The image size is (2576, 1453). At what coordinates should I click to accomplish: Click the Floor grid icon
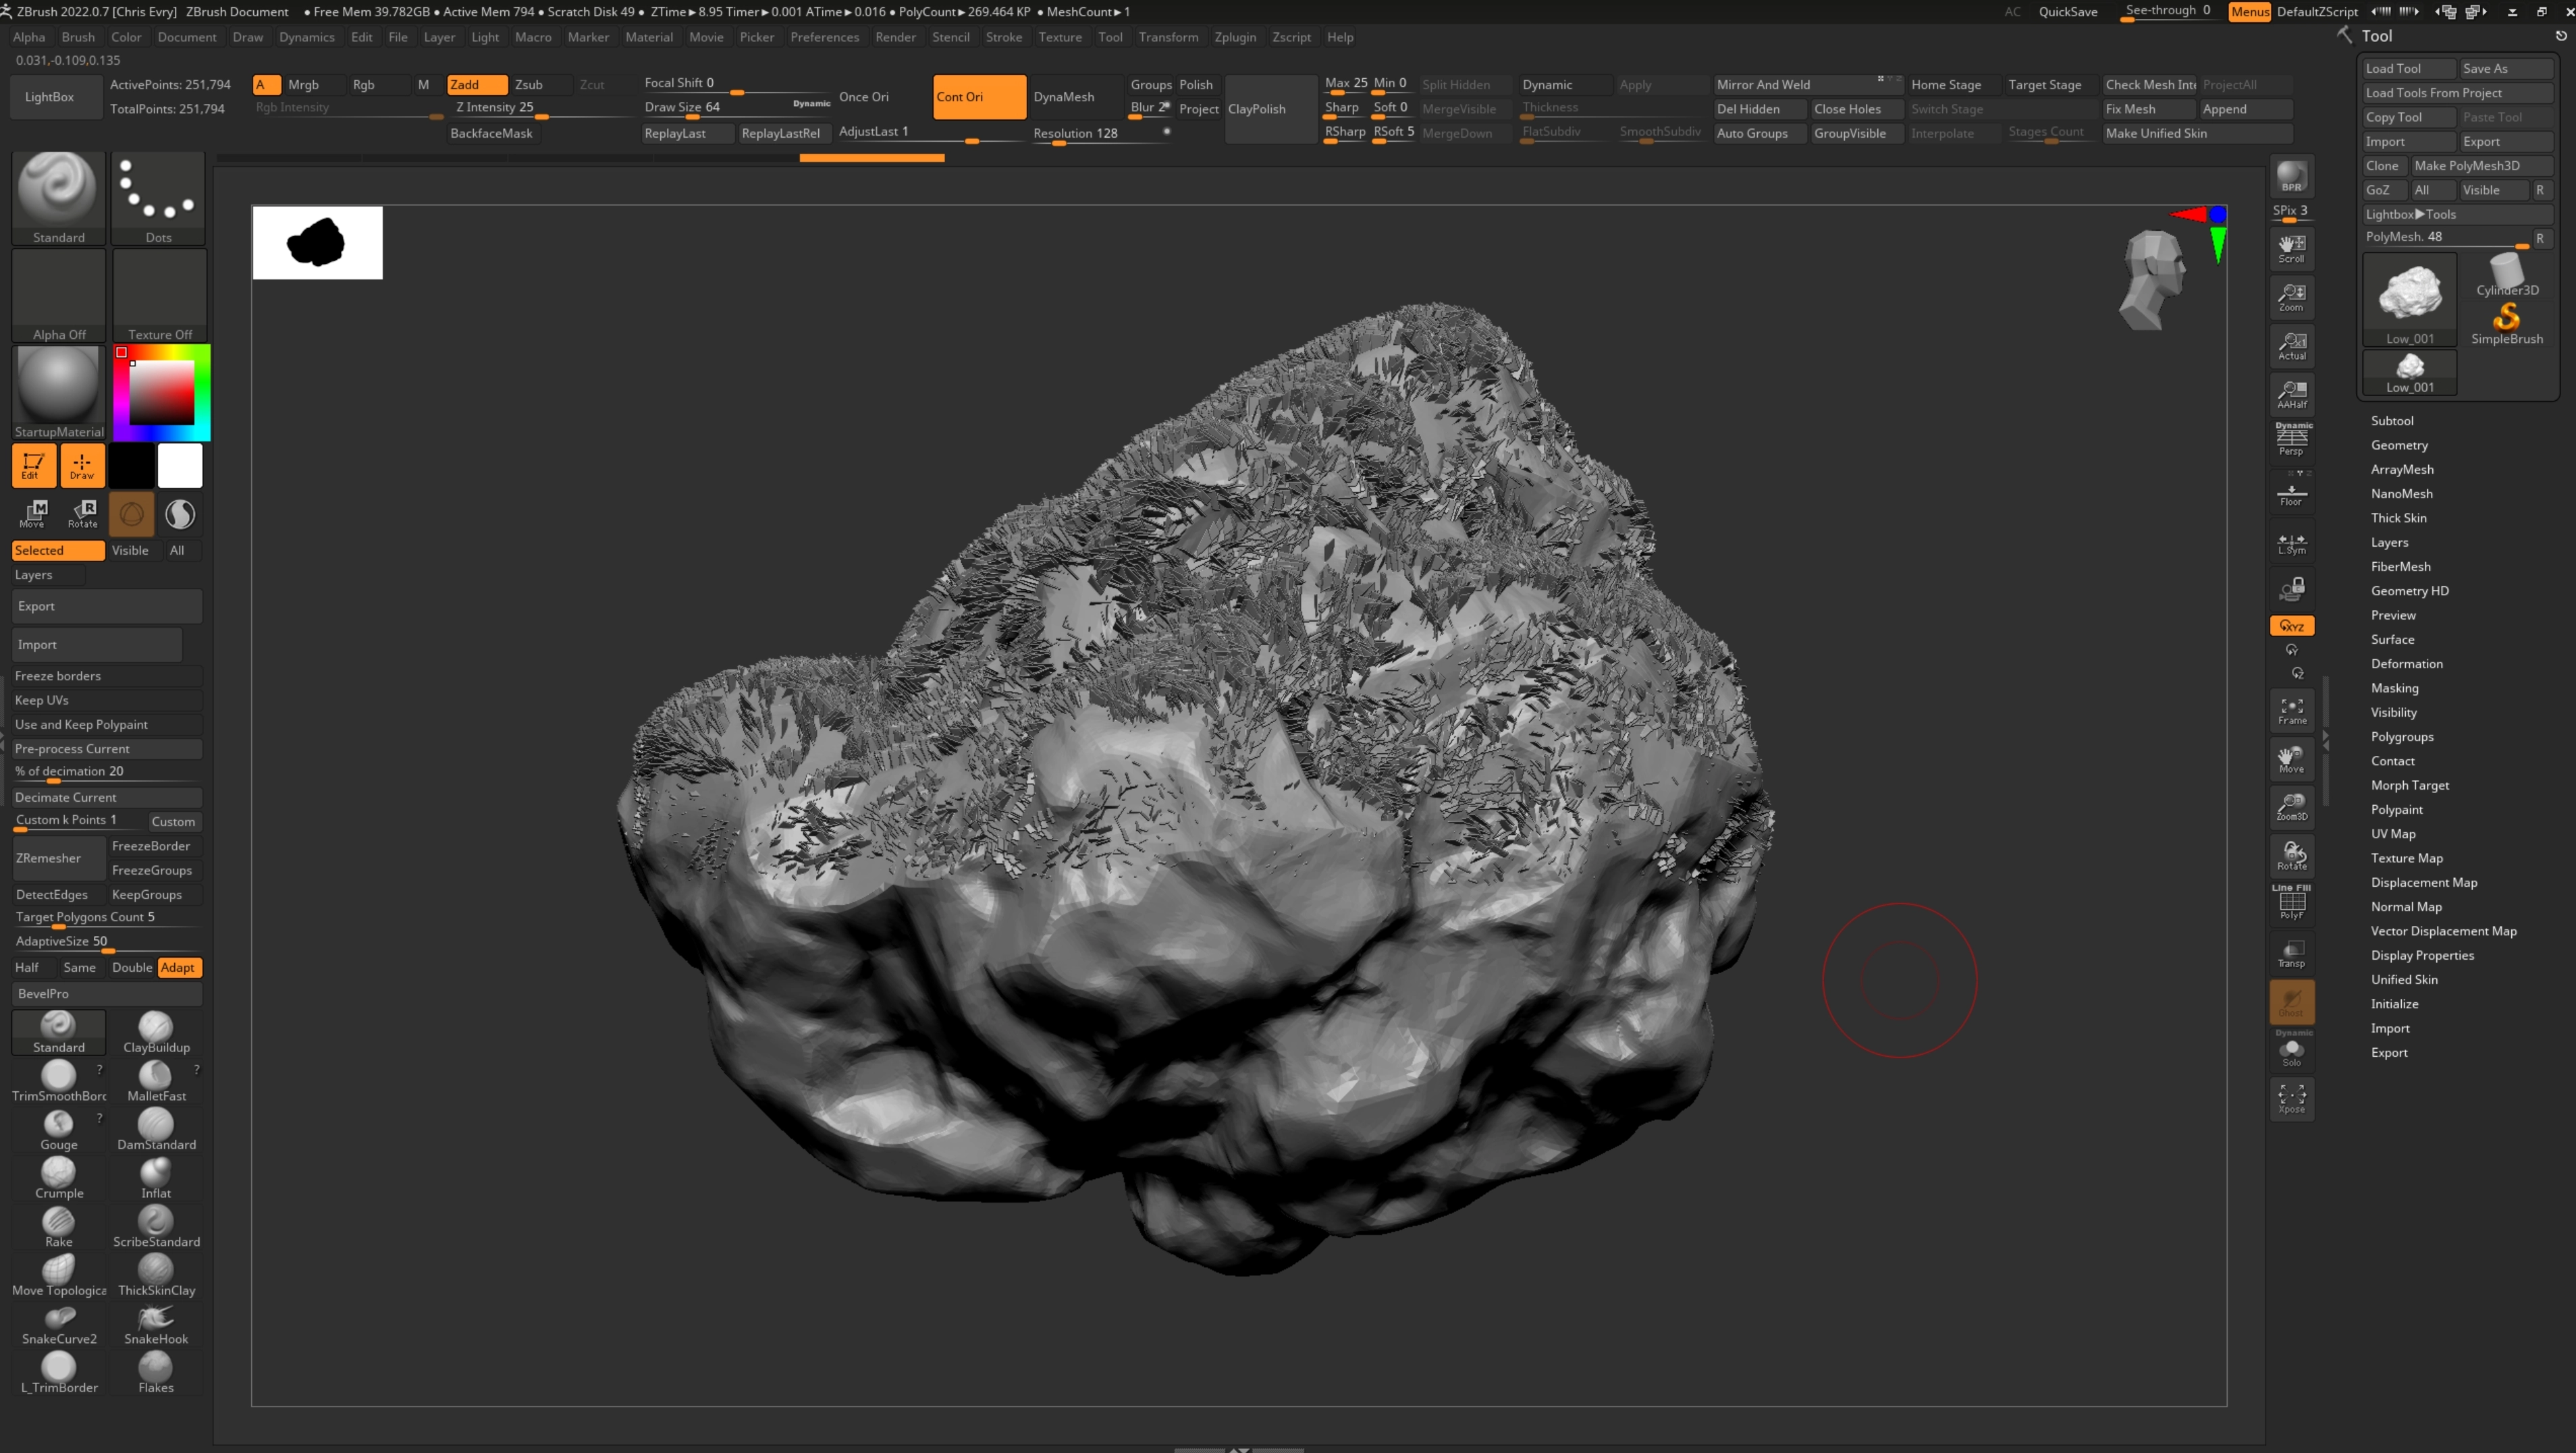(x=2291, y=495)
